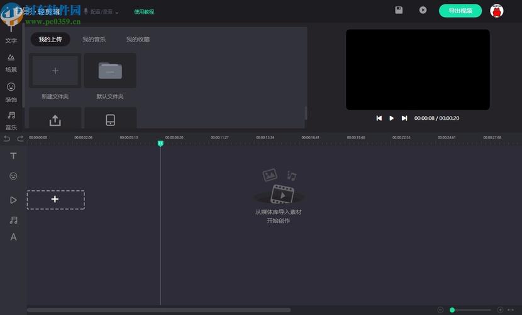Click the black video preview area
The width and height of the screenshot is (522, 315).
(x=418, y=69)
